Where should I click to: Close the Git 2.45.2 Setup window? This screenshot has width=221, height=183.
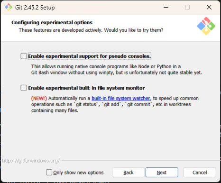(x=209, y=7)
